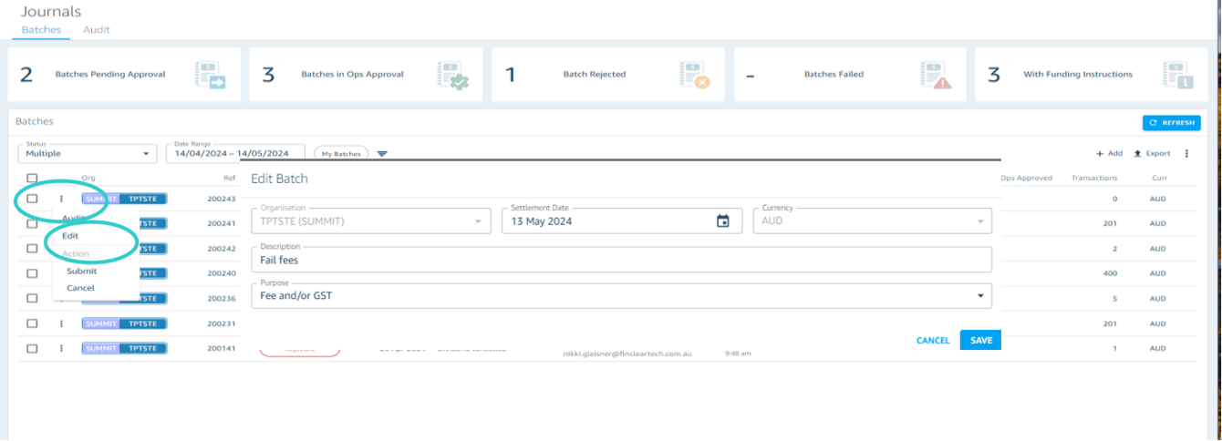Click the Add plus icon
This screenshot has height=441, width=1222.
coord(1100,154)
